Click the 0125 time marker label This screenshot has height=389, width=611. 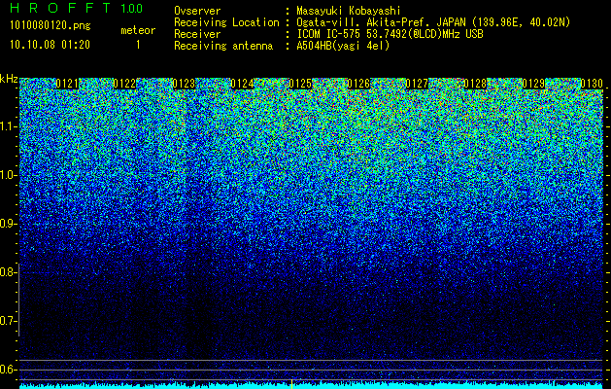tap(300, 84)
